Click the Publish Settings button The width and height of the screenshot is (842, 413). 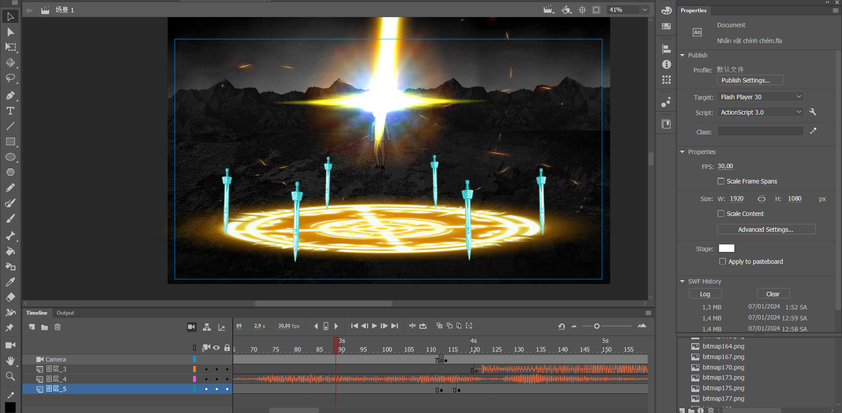click(750, 80)
